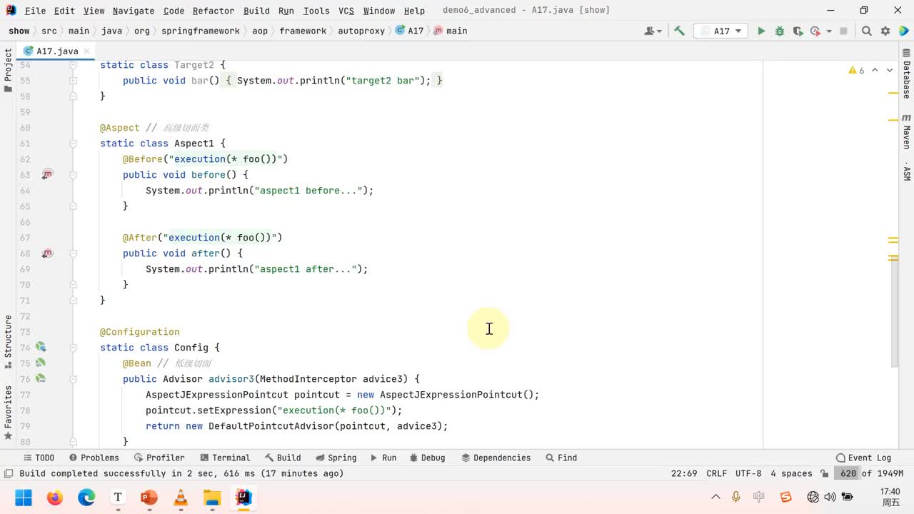Screen dimensions: 914x514
Task: Click the Spring gutter icon on line 76
Action: [x=41, y=378]
